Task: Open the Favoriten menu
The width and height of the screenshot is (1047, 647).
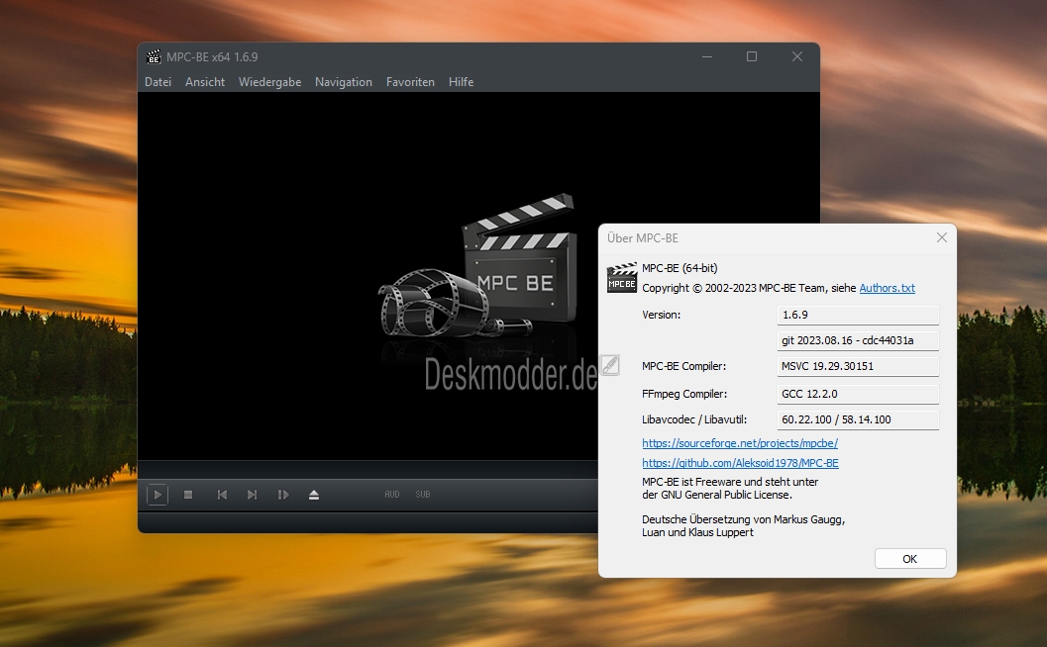Action: [410, 82]
